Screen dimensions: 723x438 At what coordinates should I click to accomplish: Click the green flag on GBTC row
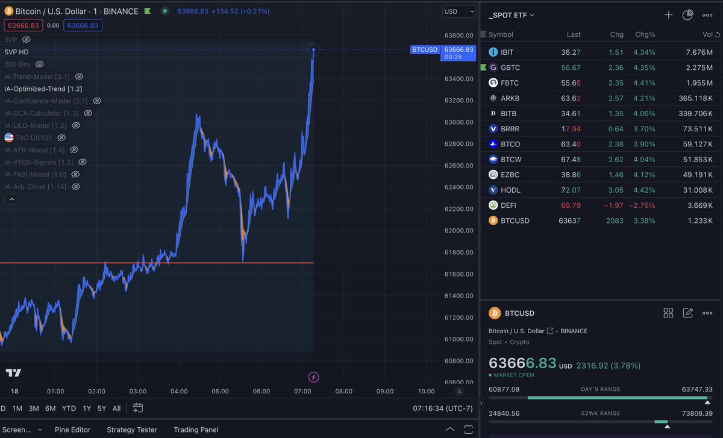tap(483, 67)
